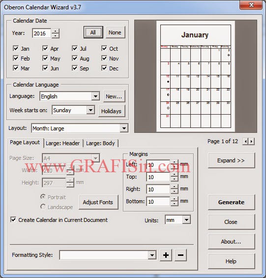Click the Close button
Image resolution: width=266 pixels, height=278 pixels.
[x=231, y=222]
